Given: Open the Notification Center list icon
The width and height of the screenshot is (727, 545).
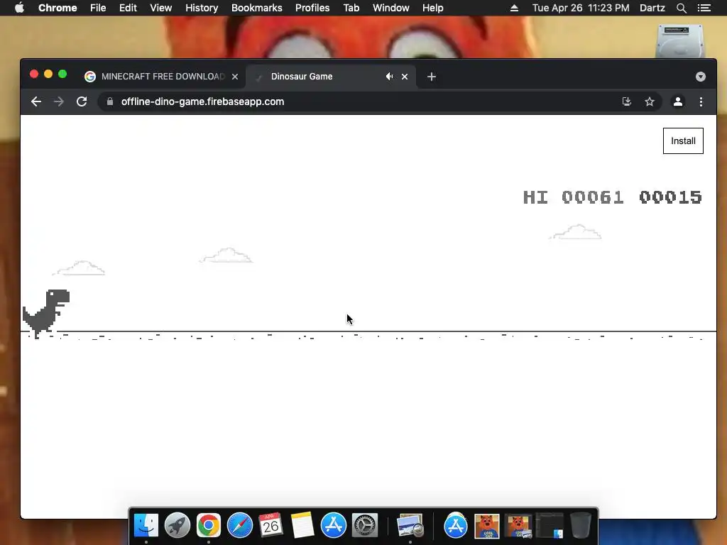Looking at the screenshot, I should (x=704, y=8).
